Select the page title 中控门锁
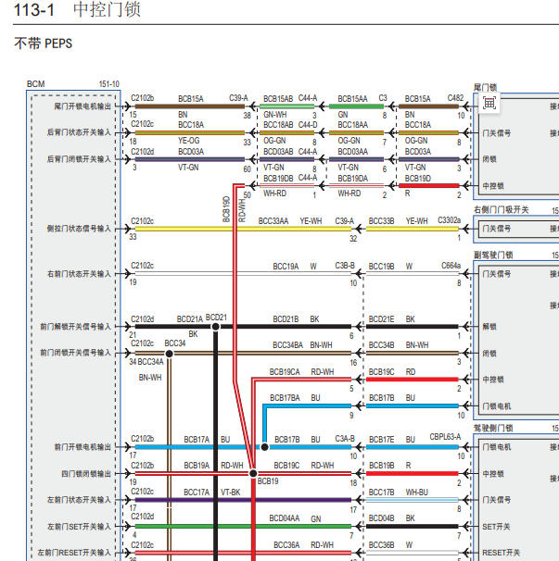The height and width of the screenshot is (561, 559). coord(107,9)
